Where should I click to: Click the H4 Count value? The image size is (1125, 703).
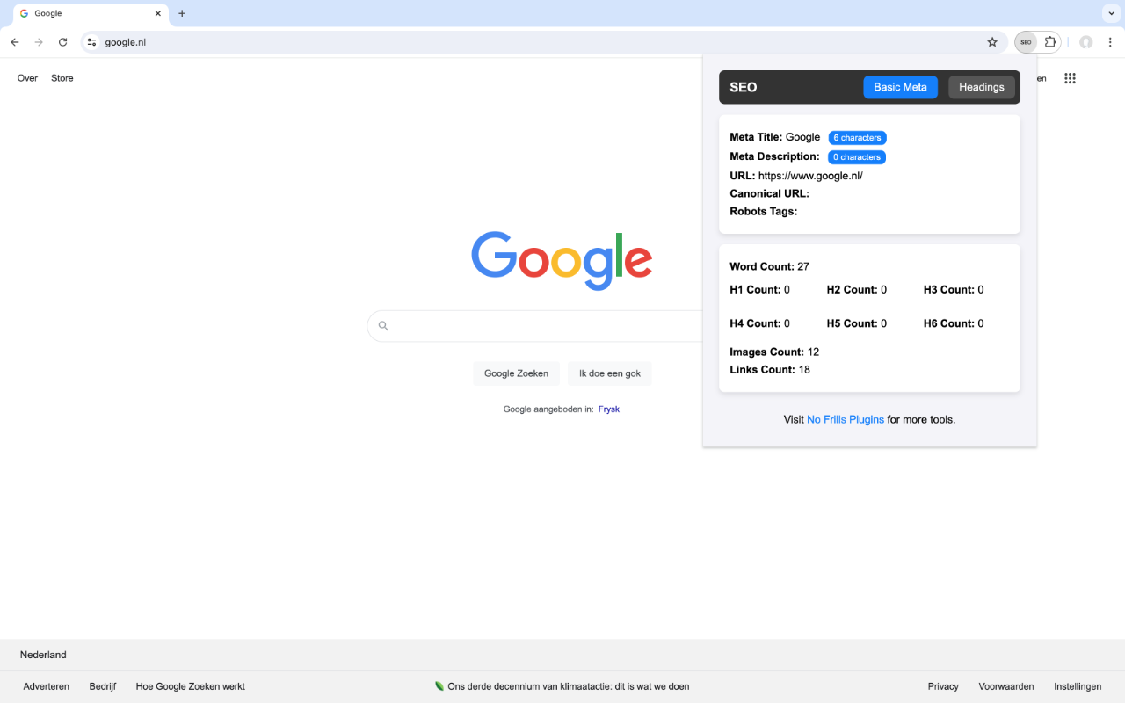point(787,323)
